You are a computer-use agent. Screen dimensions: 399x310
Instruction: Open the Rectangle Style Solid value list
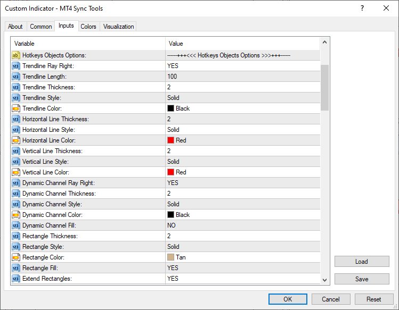click(173, 247)
